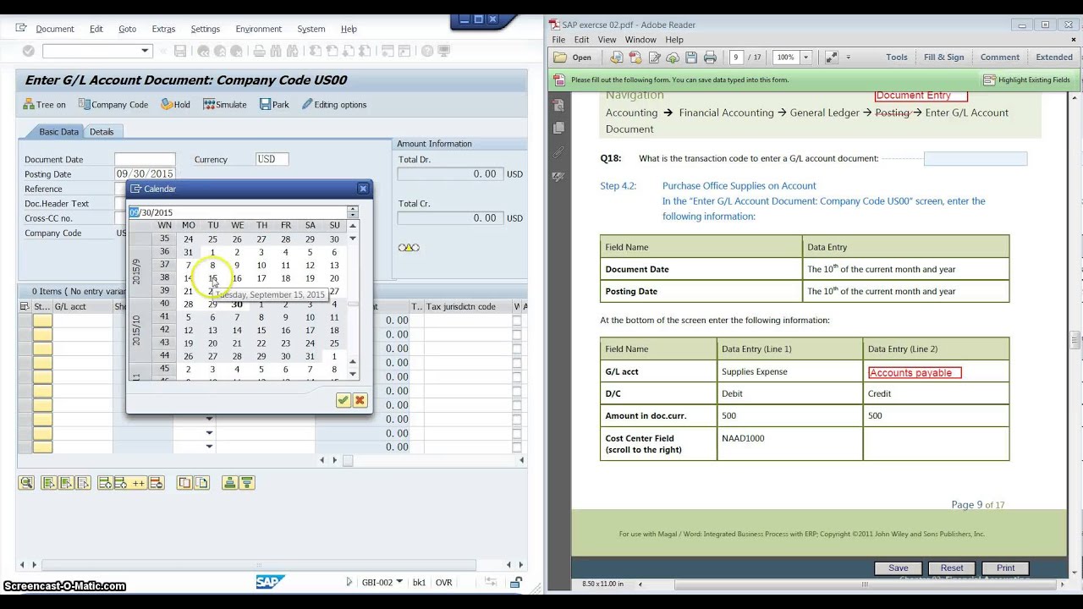Open the Tools pane in Adobe Reader
The image size is (1083, 609).
click(x=897, y=58)
